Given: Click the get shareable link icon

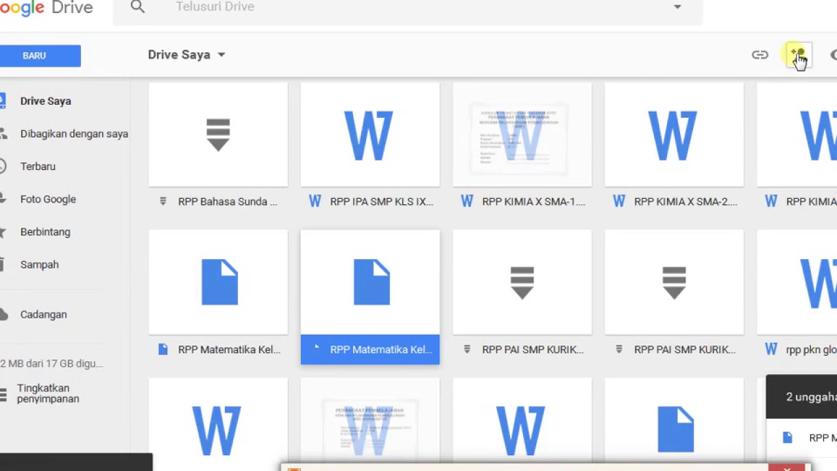Looking at the screenshot, I should pyautogui.click(x=760, y=55).
